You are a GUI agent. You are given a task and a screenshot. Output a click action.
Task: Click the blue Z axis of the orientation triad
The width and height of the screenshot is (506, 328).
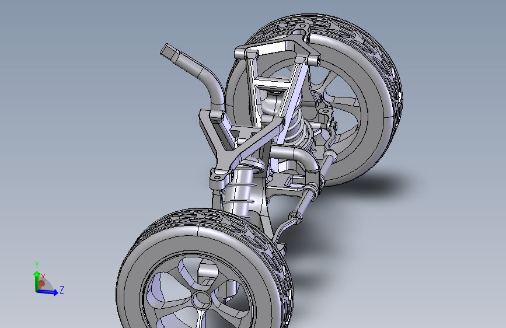(47, 292)
